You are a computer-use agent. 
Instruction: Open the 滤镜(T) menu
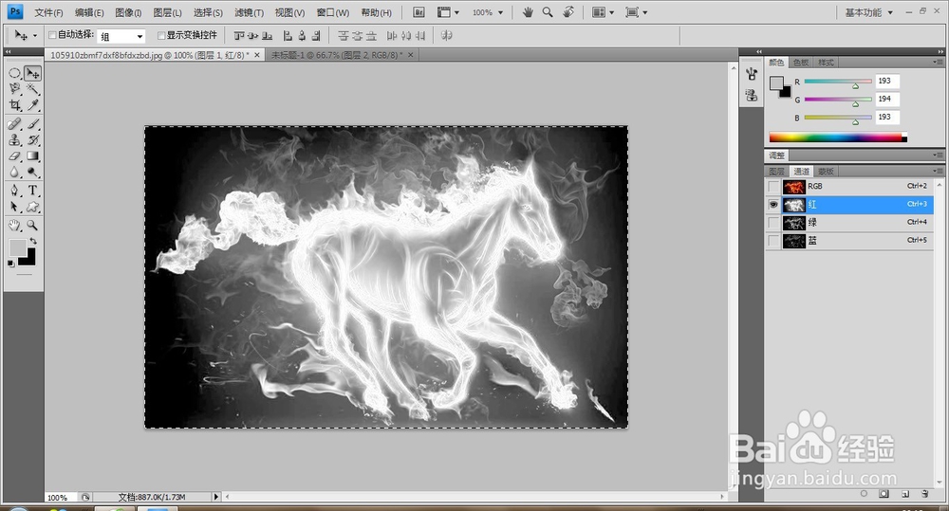249,12
